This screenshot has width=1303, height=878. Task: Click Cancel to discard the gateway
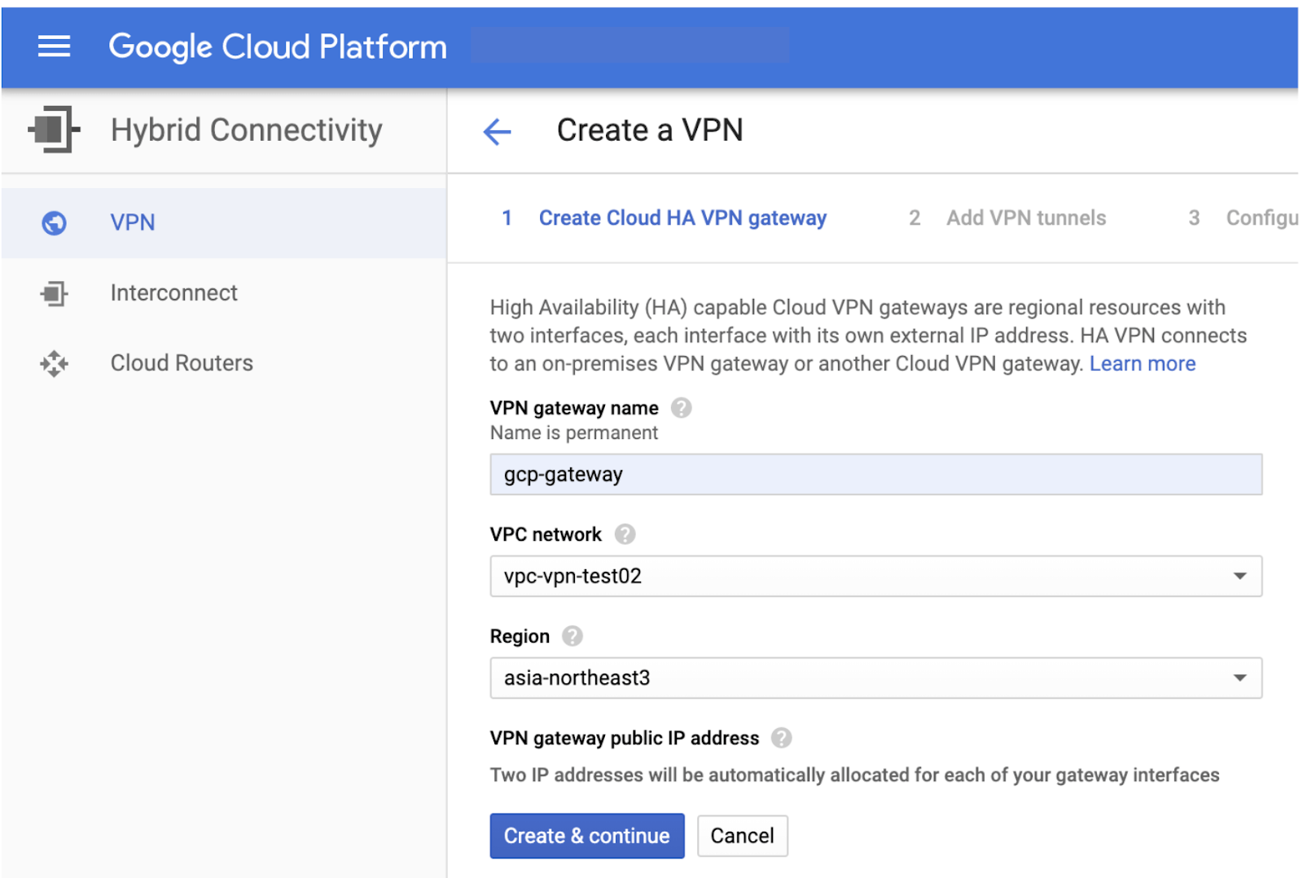click(x=742, y=836)
